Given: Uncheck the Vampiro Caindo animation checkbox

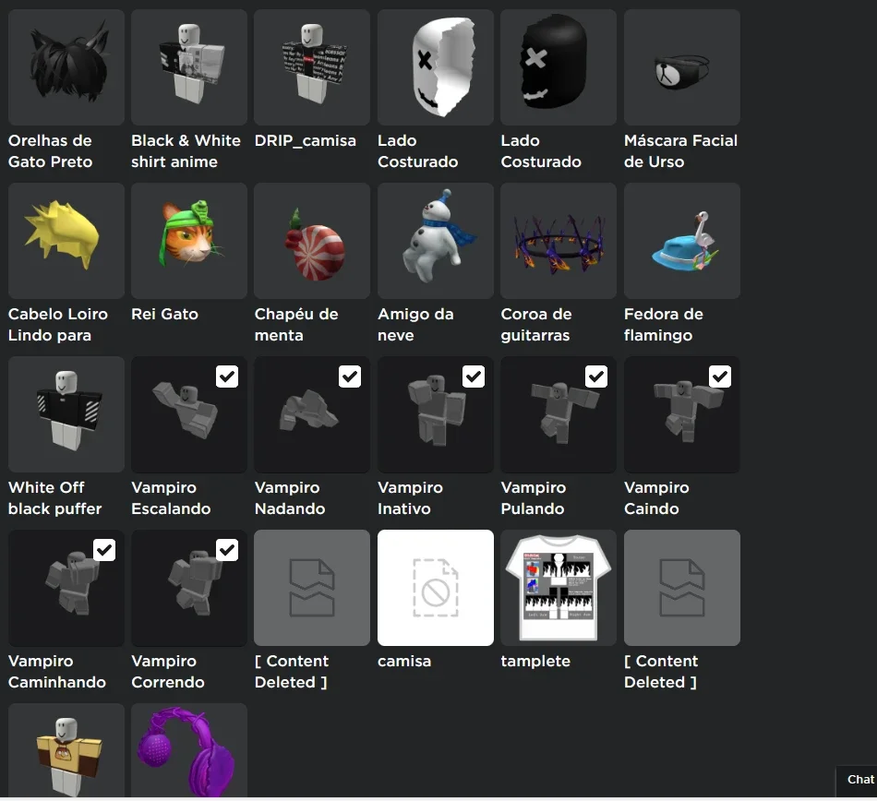Looking at the screenshot, I should click(720, 377).
